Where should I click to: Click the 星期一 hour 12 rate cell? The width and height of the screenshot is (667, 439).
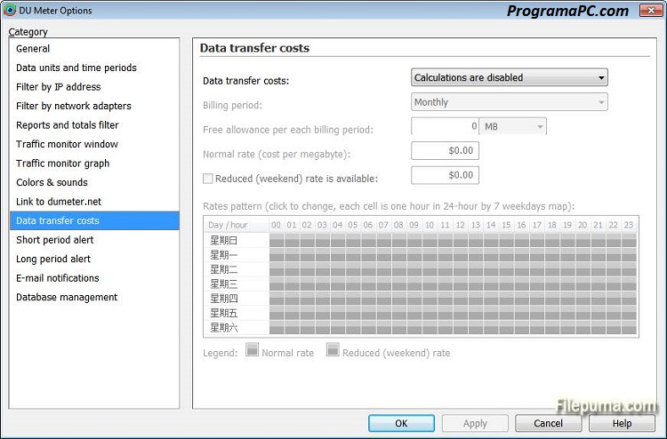point(461,255)
